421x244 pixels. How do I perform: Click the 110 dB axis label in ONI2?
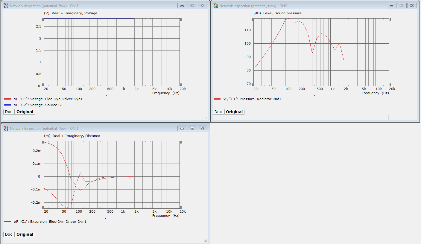click(x=248, y=30)
